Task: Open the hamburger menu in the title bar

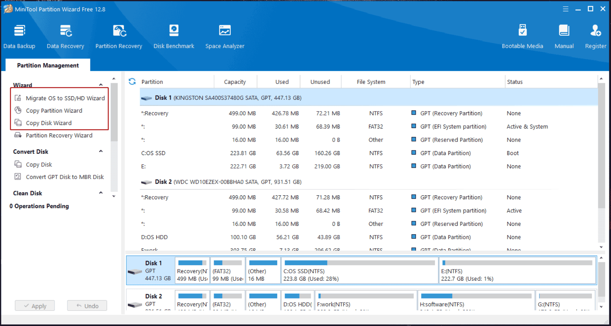Action: 566,9
